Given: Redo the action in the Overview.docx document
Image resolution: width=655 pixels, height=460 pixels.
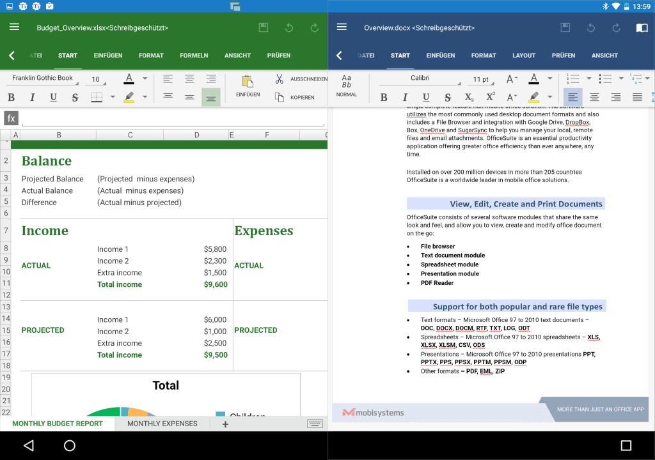Looking at the screenshot, I should pyautogui.click(x=616, y=27).
